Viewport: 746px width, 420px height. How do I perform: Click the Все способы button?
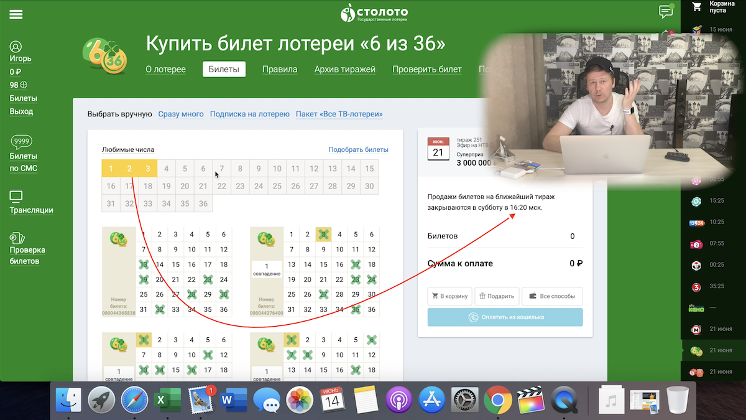tap(552, 296)
